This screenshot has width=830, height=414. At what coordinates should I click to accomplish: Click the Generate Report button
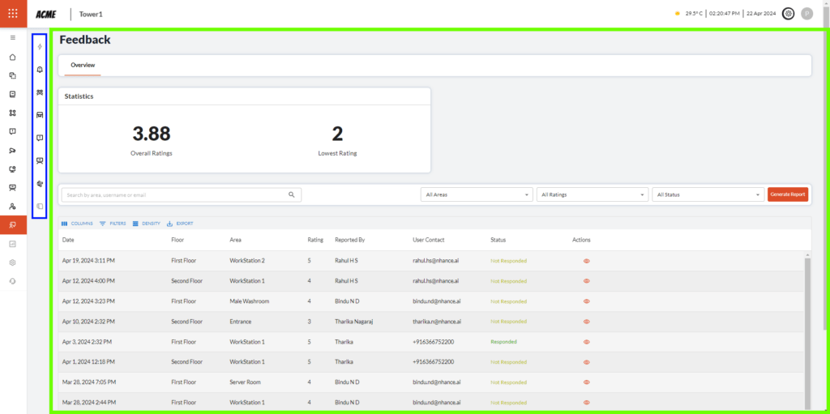[x=787, y=194]
